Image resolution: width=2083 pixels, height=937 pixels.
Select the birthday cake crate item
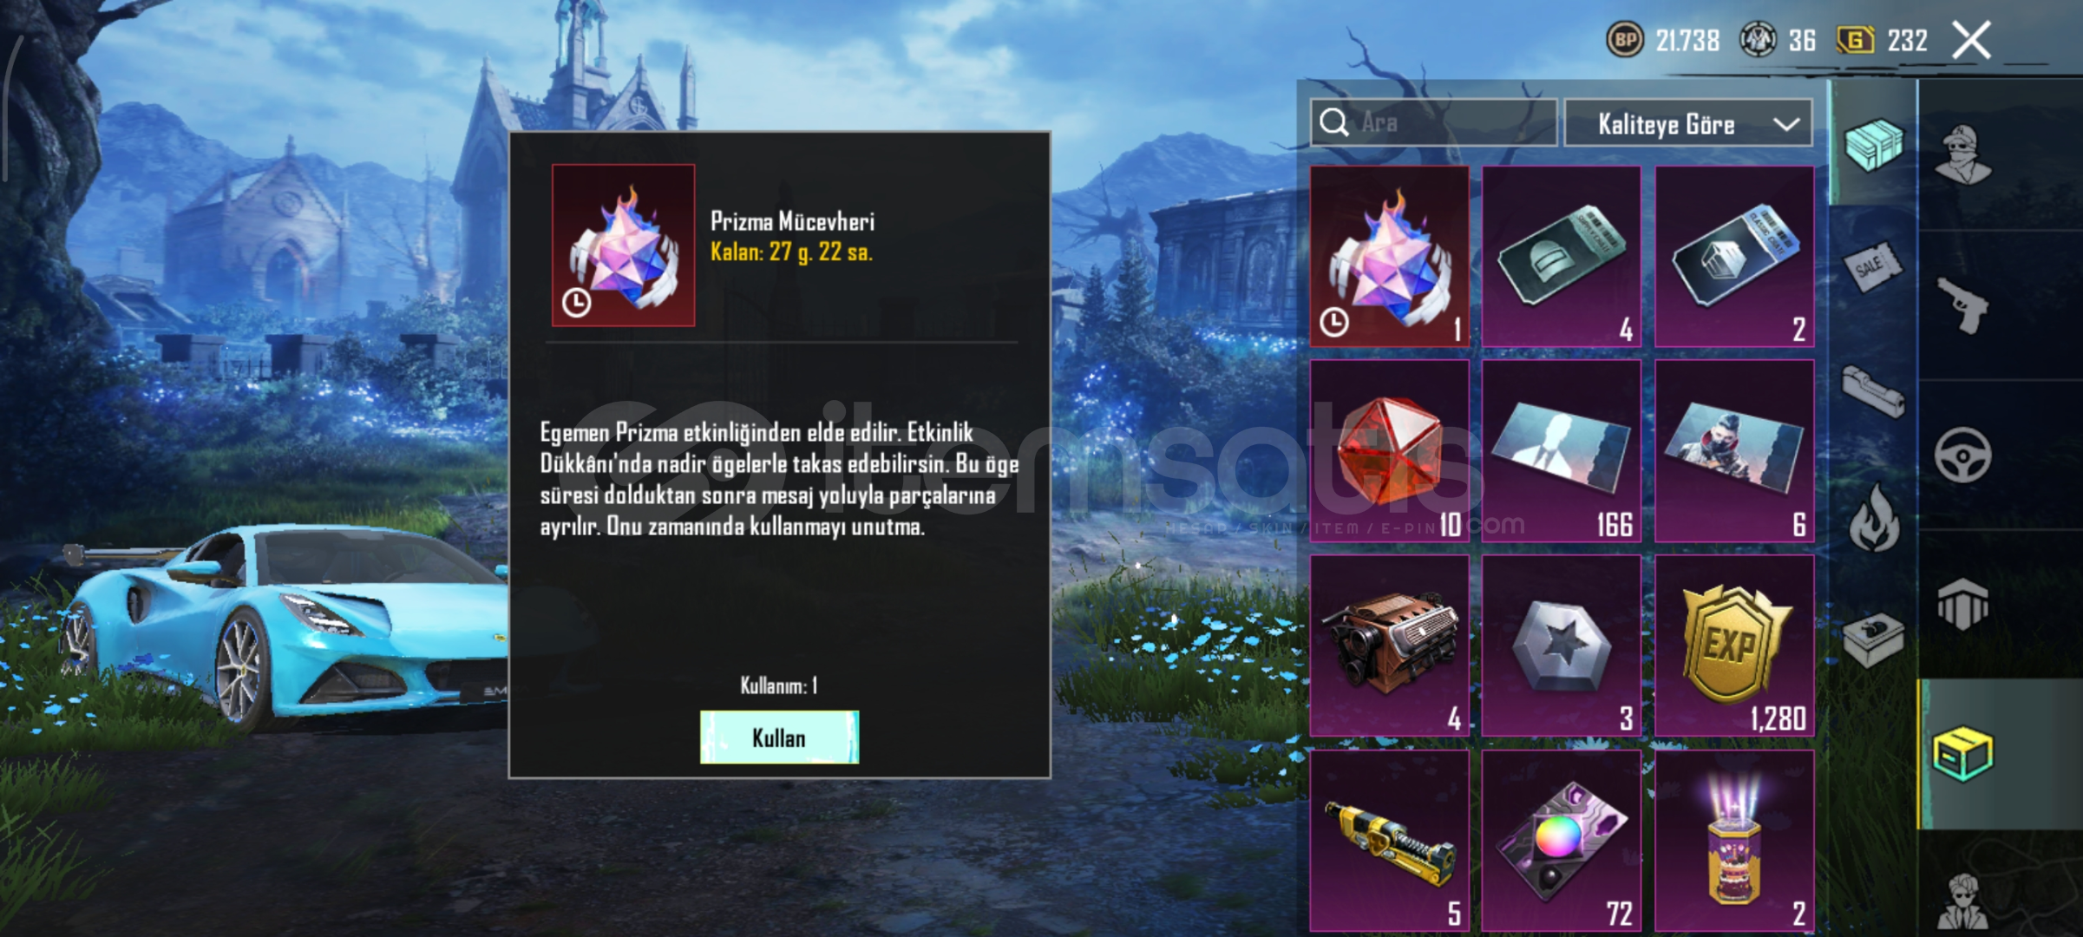tap(1734, 841)
